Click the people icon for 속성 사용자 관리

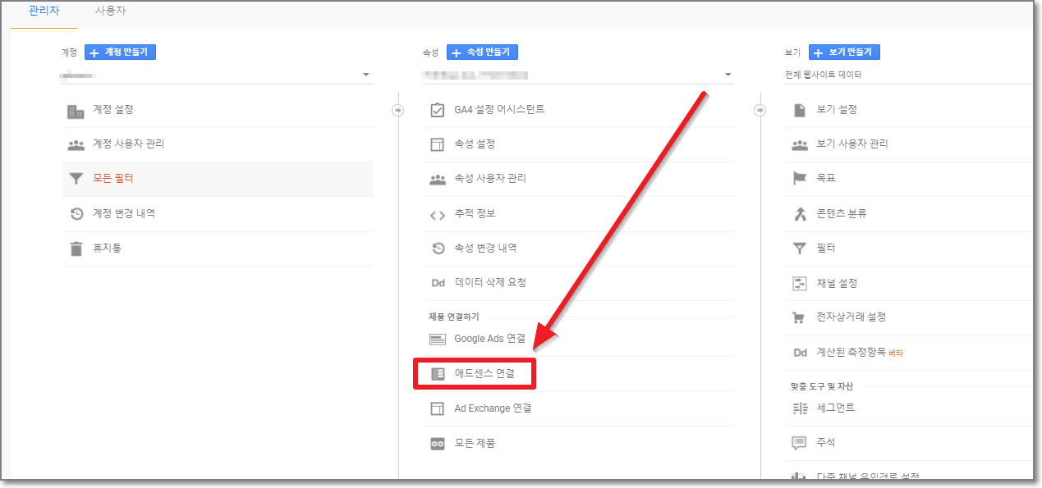pyautogui.click(x=438, y=180)
